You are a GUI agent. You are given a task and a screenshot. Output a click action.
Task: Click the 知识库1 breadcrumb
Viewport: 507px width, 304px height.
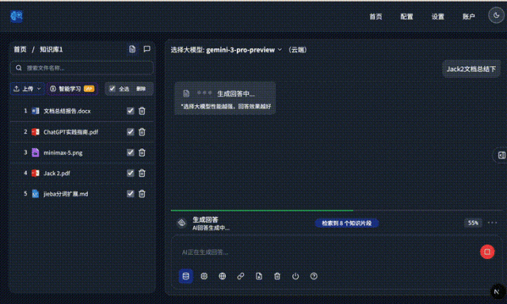coord(51,49)
